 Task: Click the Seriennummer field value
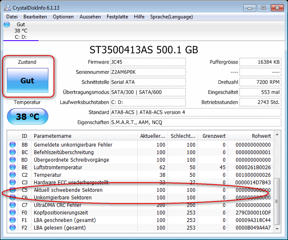tap(147, 72)
